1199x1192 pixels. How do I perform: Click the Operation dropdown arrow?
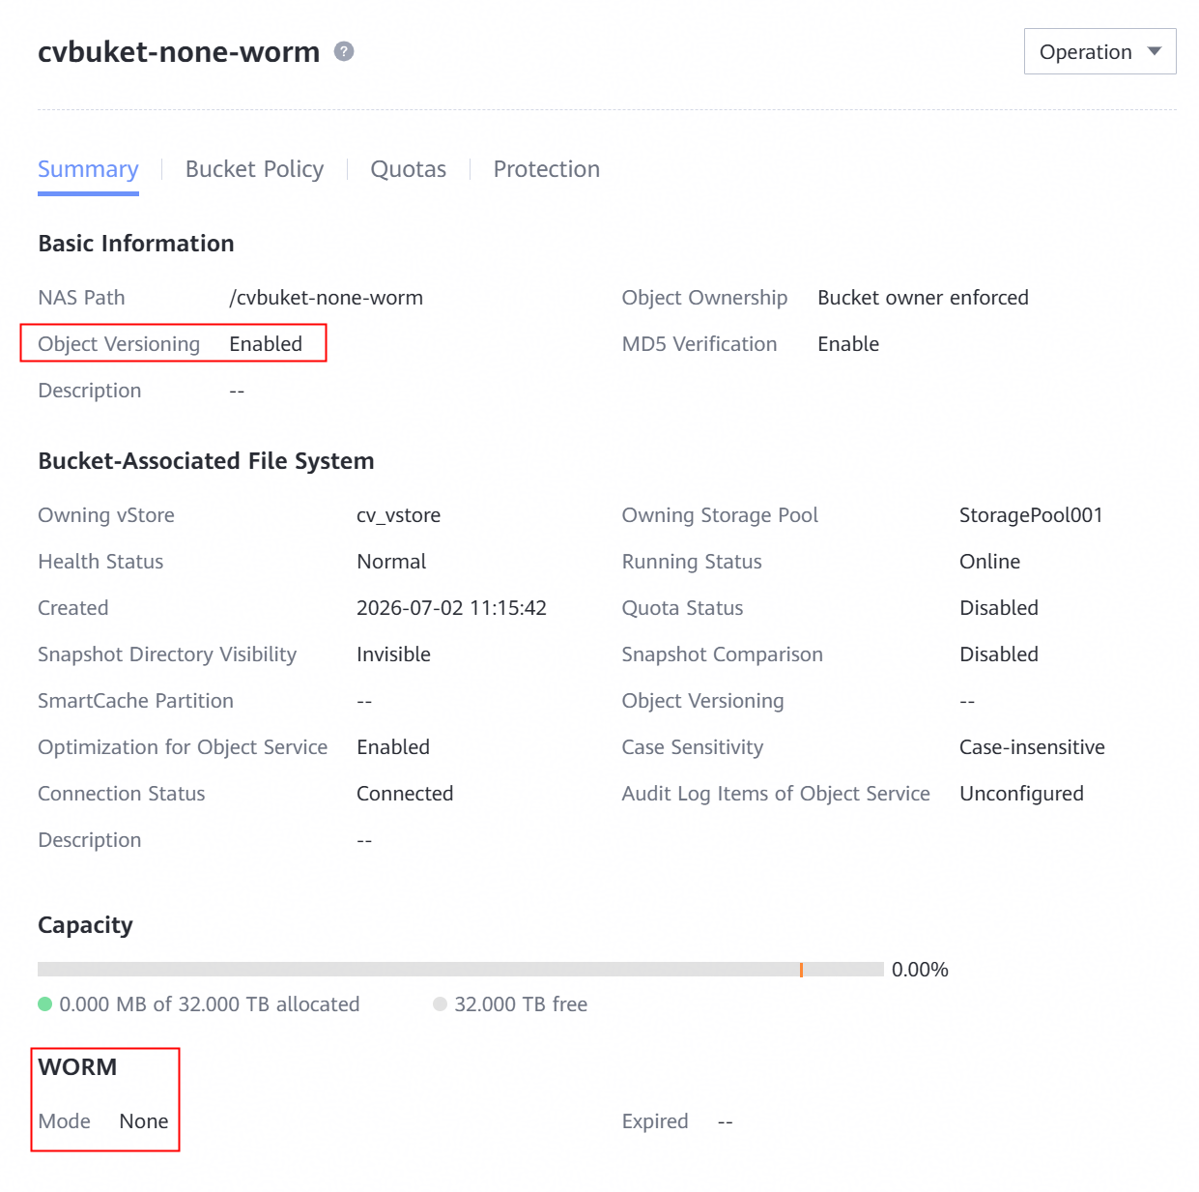(1154, 51)
